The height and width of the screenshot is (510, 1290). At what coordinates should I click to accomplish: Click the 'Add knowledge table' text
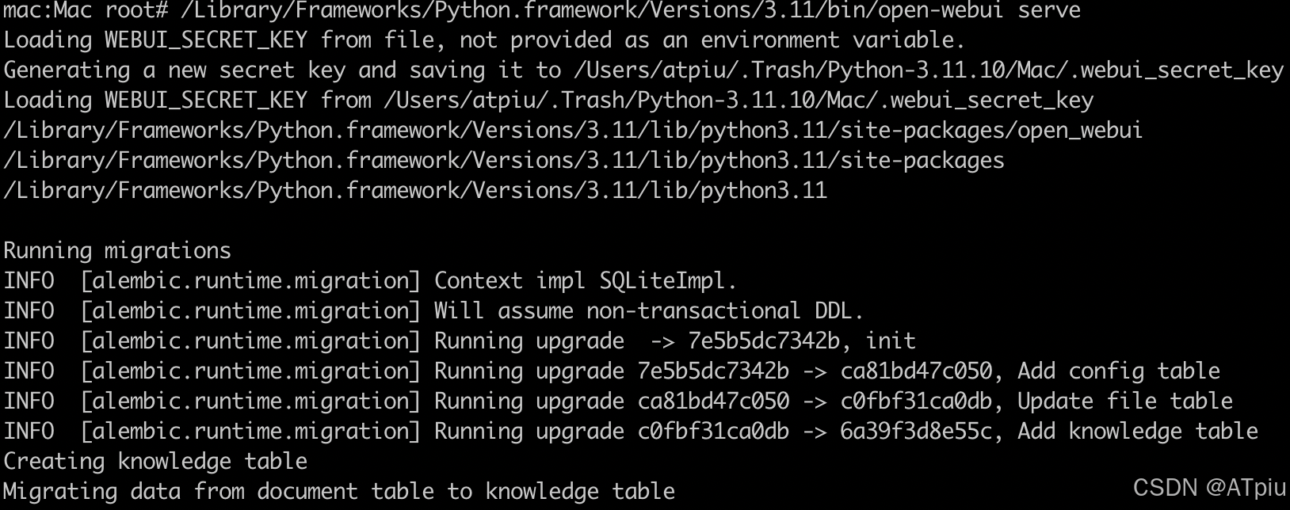pos(1138,432)
